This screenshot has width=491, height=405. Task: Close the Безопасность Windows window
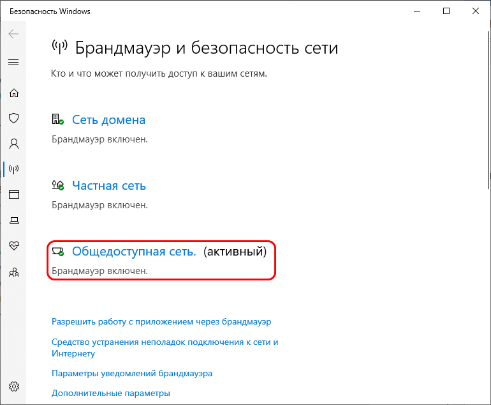pyautogui.click(x=475, y=11)
